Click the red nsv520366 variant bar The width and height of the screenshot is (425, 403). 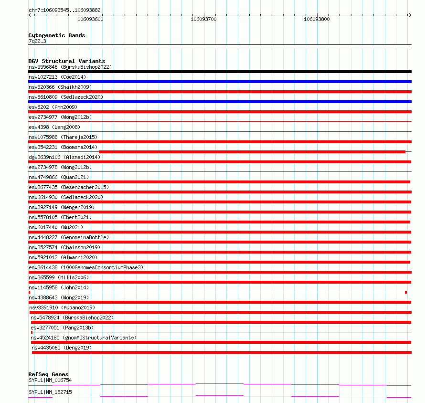(220, 92)
